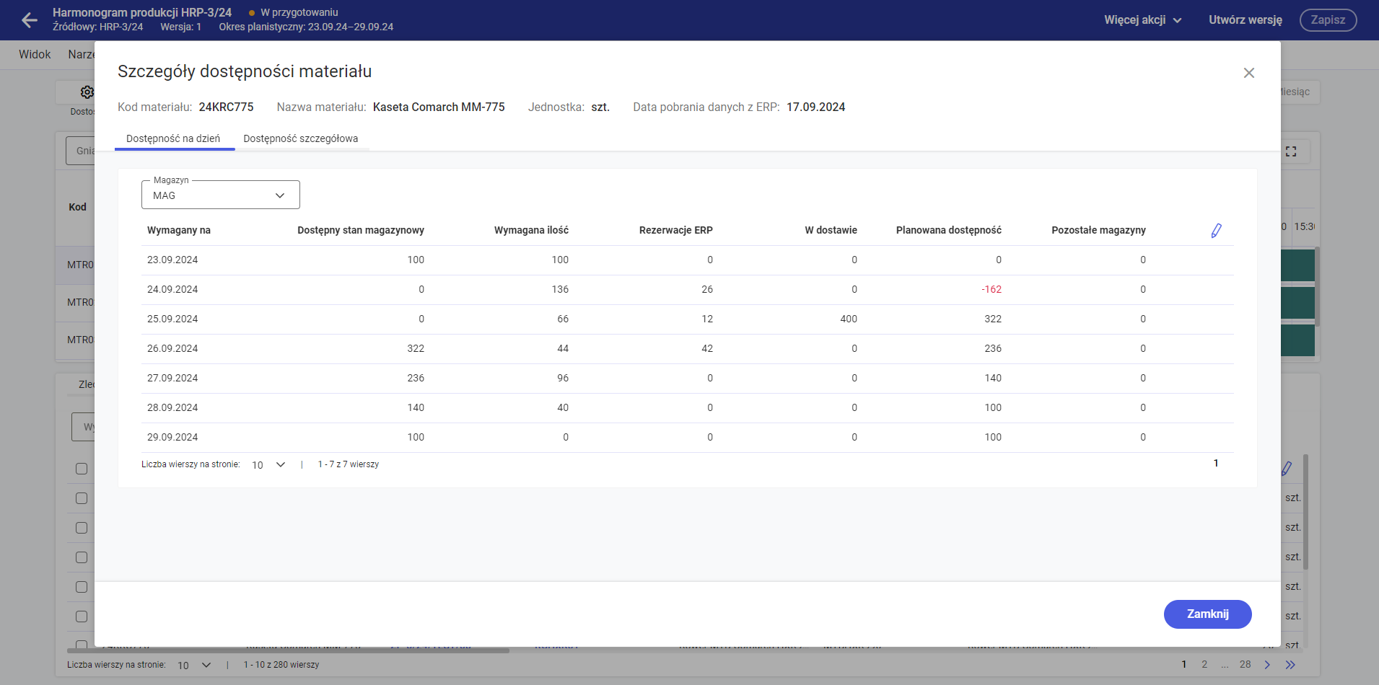
Task: Expand rows-per-page dropdown in dialog
Action: (x=268, y=465)
